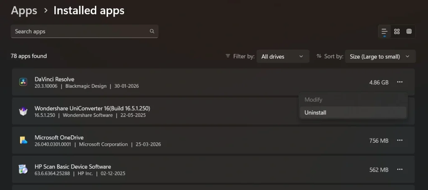Switch to list view layout

385,31
